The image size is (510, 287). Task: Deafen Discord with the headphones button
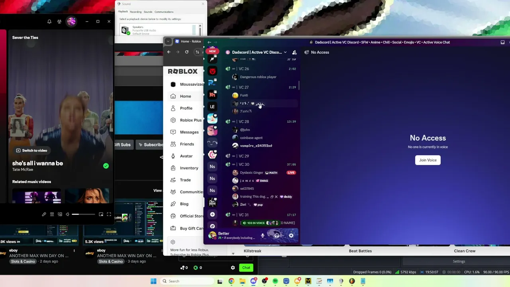(277, 236)
